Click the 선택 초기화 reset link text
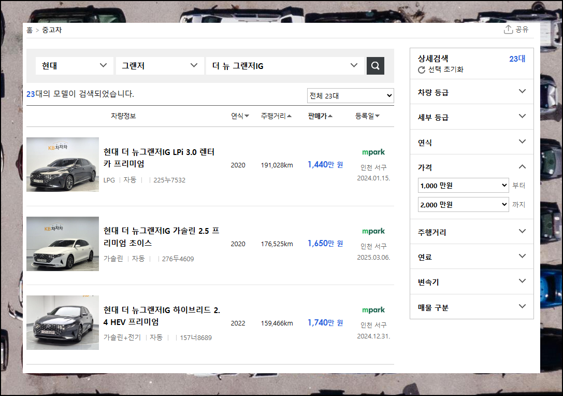Viewport: 563px width, 396px height. tap(445, 69)
